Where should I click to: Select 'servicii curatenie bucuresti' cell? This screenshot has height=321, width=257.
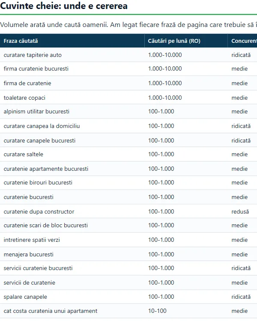(x=72, y=268)
